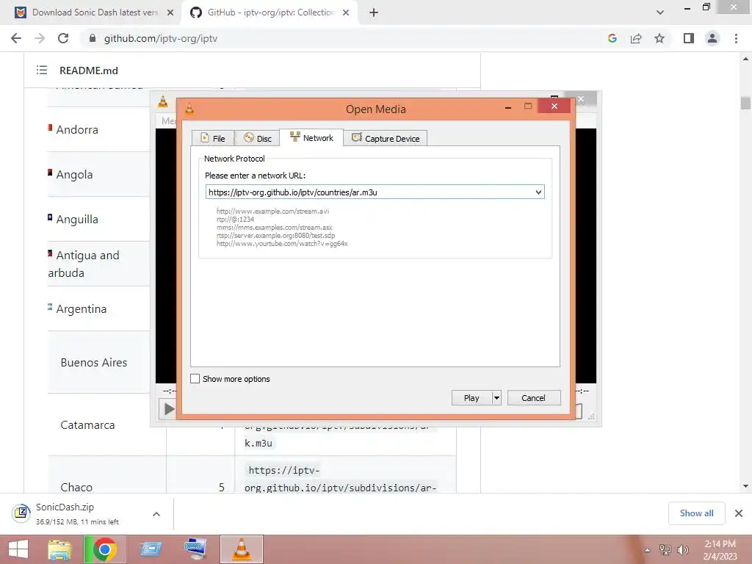Open the network tray icon
The width and height of the screenshot is (752, 564).
tap(665, 550)
